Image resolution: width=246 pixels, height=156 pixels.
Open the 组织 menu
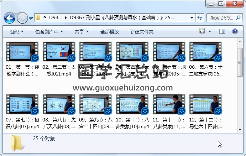point(16,32)
